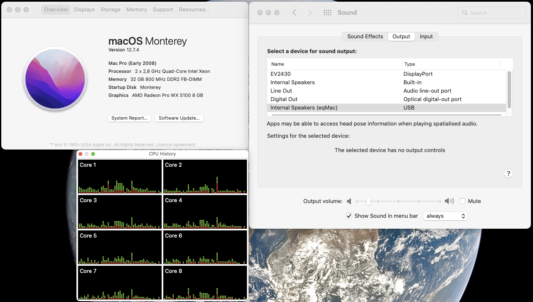Open the Storage tab in About This Mac
The image size is (533, 302).
point(111,9)
